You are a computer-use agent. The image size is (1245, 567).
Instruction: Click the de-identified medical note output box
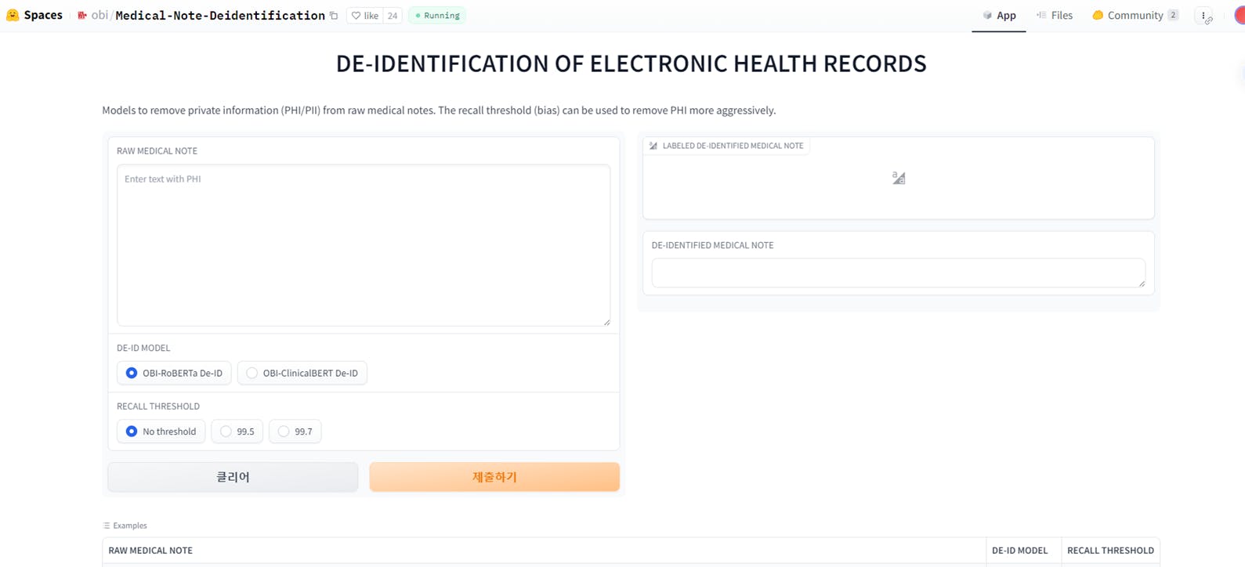coord(899,273)
